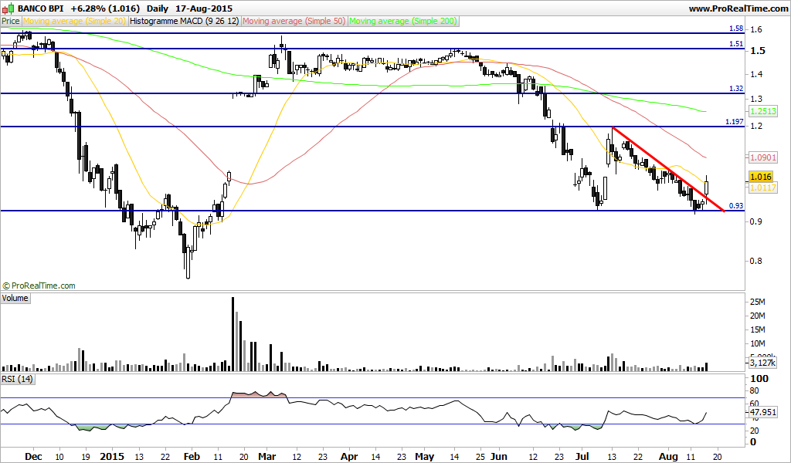
Task: Click the 0.8 price axis tick
Action: [755, 262]
